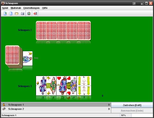Save the game with the floppy disk icon
Image resolution: width=154 pixels, height=118 pixels.
22,14
